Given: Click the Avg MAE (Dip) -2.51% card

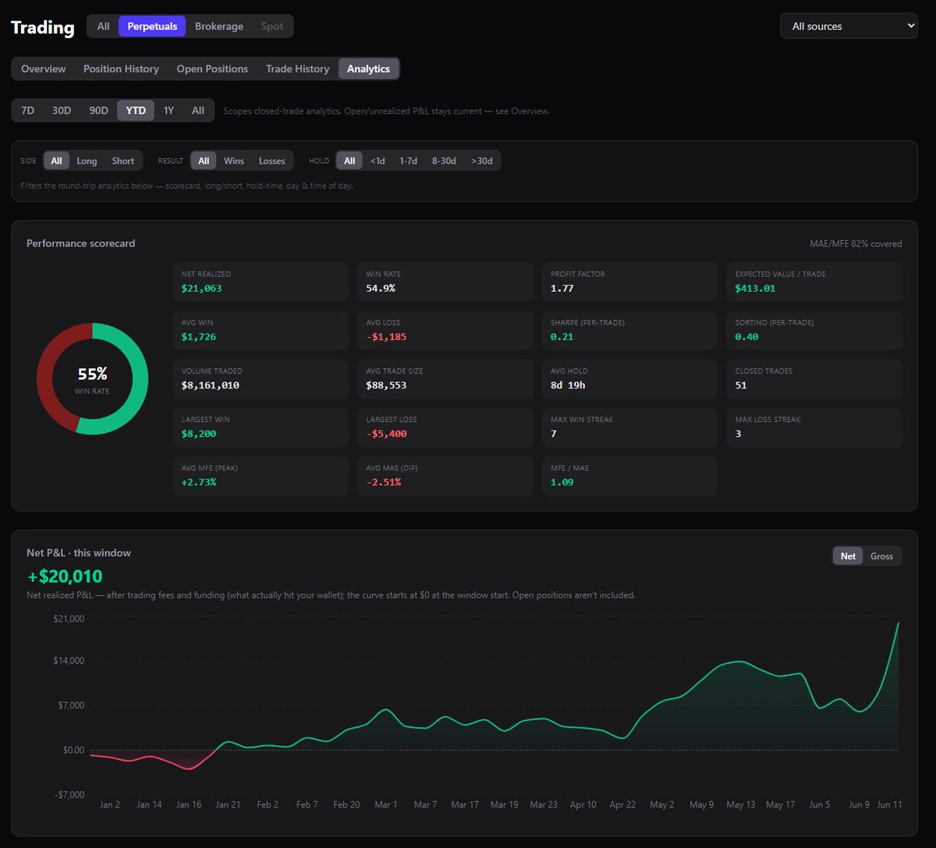Looking at the screenshot, I should point(445,476).
